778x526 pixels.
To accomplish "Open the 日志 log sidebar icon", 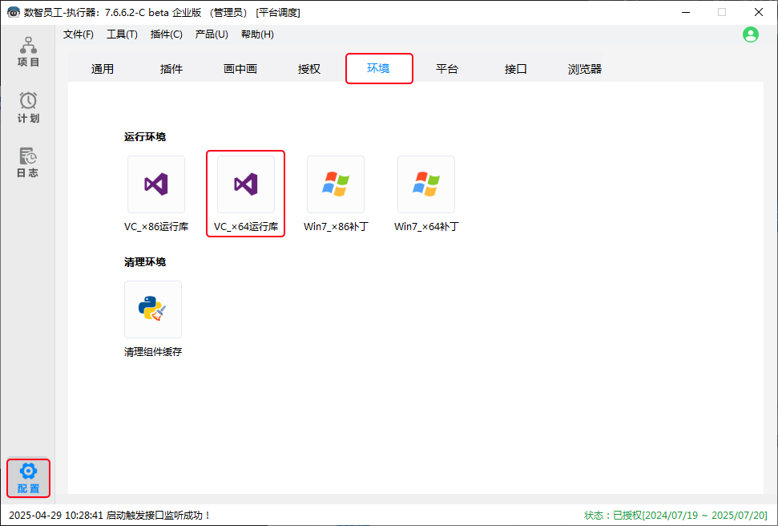I will pos(28,162).
